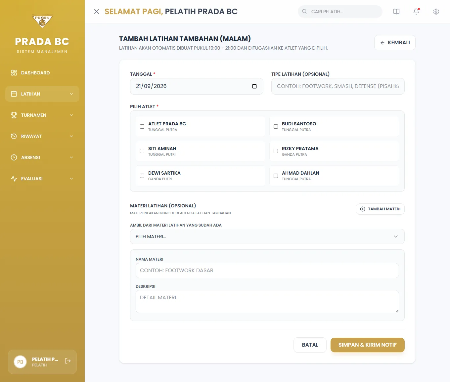Screen dimensions: 450x382
Task: Click the PB avatar circle
Action: tap(20, 362)
